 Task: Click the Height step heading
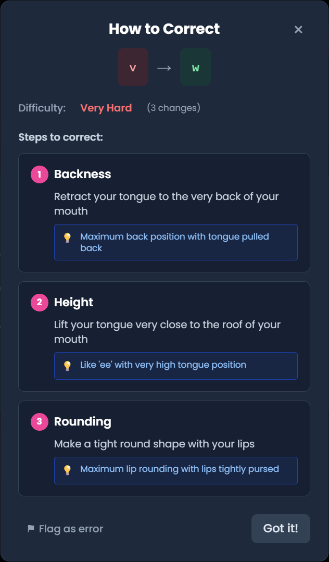73,303
